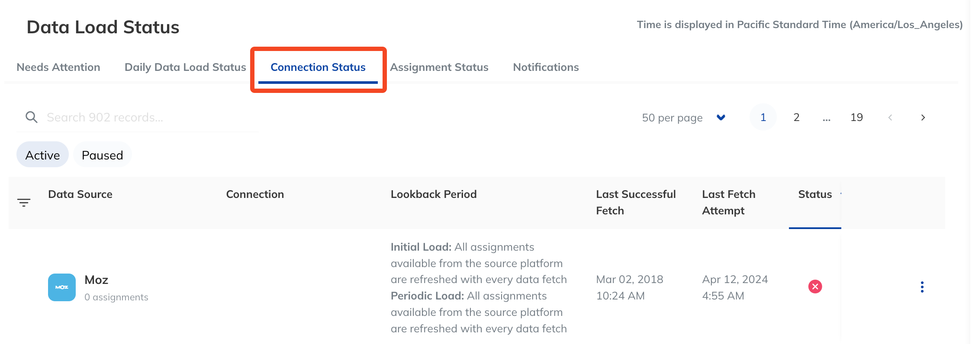The height and width of the screenshot is (344, 972).
Task: Click the red error status icon
Action: coord(815,287)
